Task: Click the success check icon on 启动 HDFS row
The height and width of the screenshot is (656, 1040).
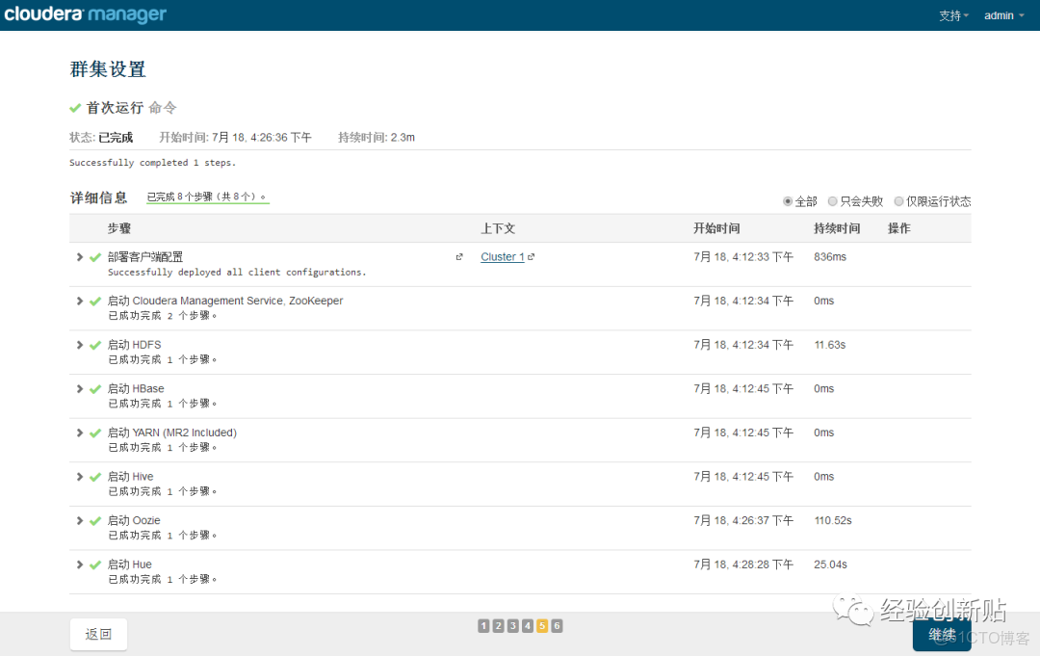Action: pyautogui.click(x=93, y=344)
